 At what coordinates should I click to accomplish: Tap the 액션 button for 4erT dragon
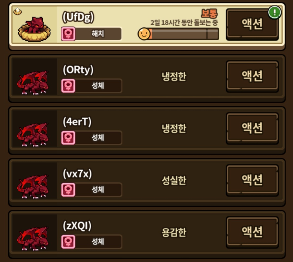(x=252, y=128)
